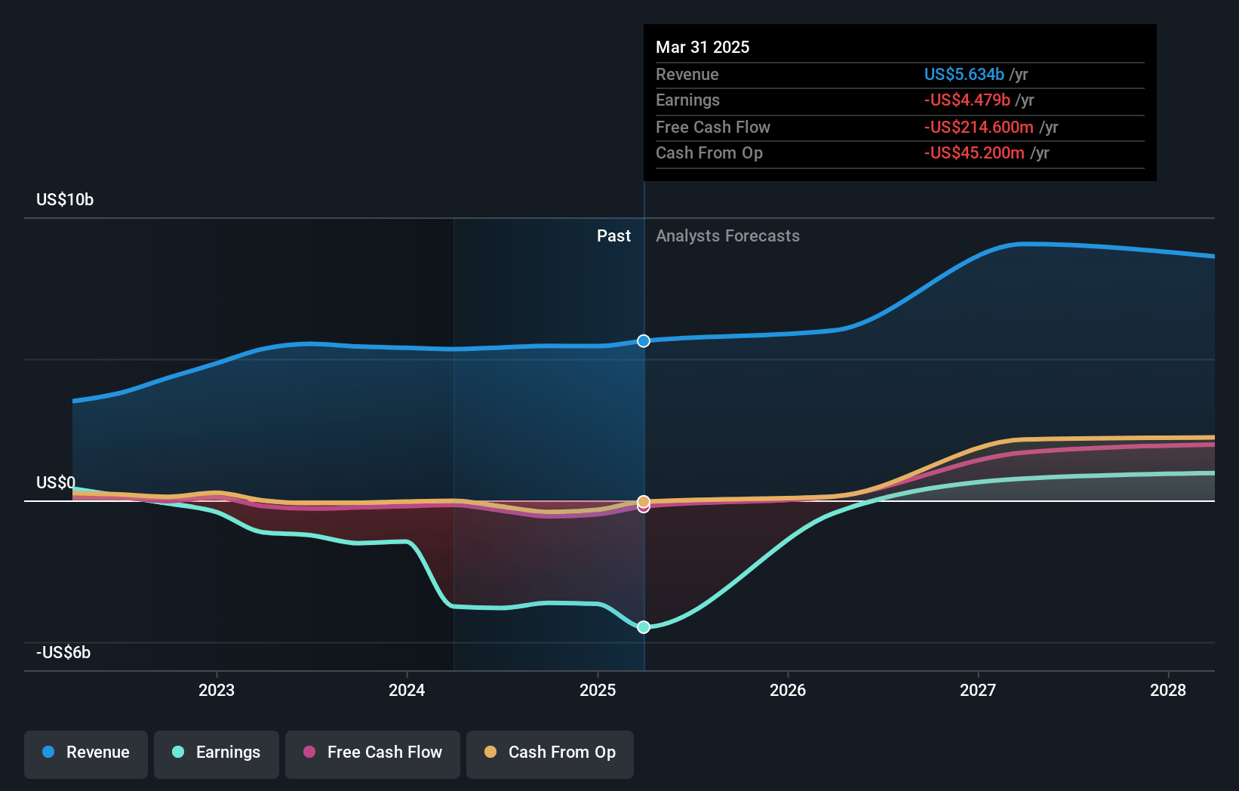Select the 2023 x-axis label
This screenshot has height=791, width=1239.
(217, 690)
